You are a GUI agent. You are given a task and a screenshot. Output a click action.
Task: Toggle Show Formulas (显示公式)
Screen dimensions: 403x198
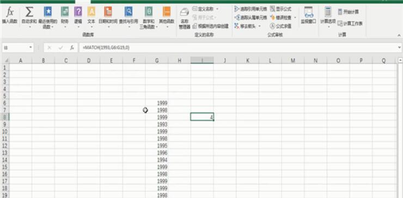coord(280,9)
